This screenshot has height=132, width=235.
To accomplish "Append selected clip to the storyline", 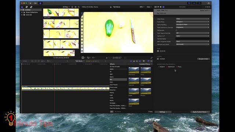I will 39,61.
